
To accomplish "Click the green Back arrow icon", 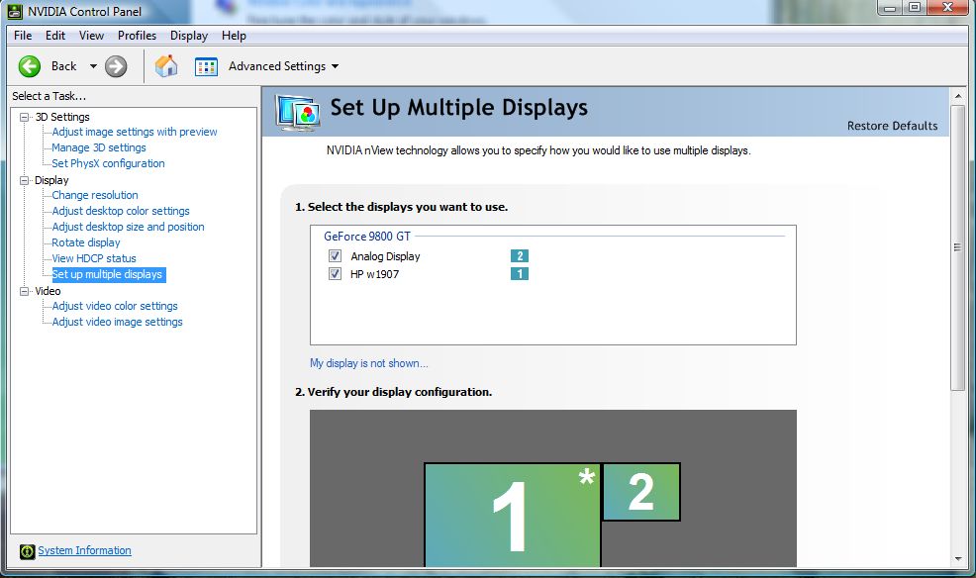I will (30, 66).
